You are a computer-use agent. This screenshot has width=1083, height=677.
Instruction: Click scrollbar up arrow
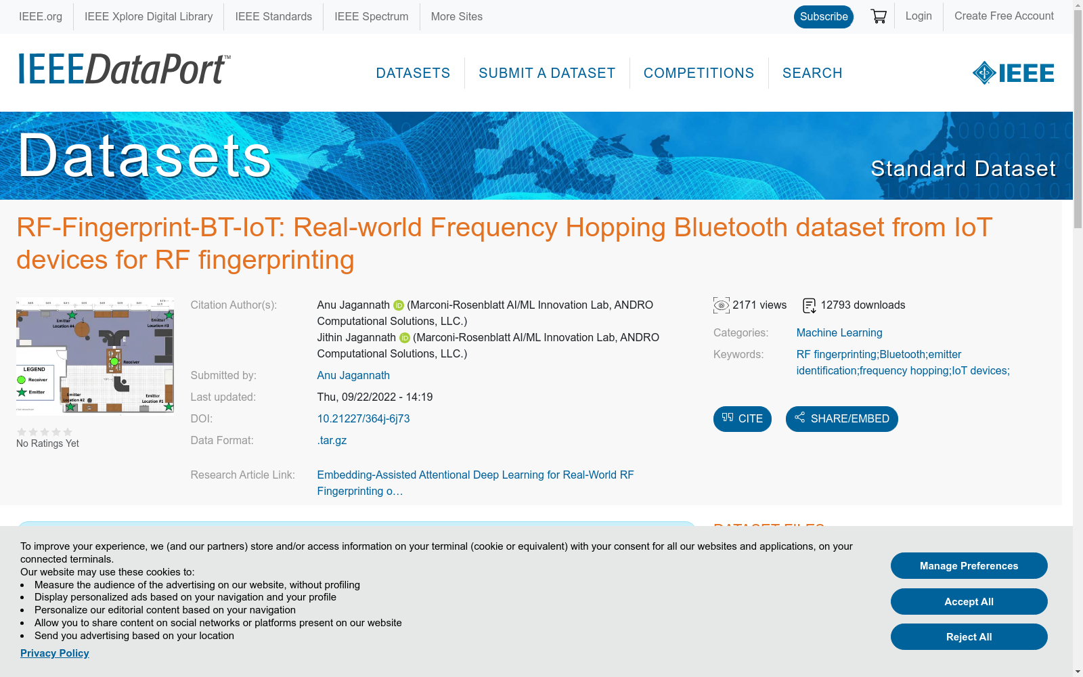1078,5
